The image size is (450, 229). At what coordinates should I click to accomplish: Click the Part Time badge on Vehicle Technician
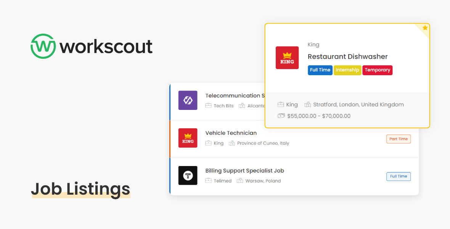[x=398, y=139]
